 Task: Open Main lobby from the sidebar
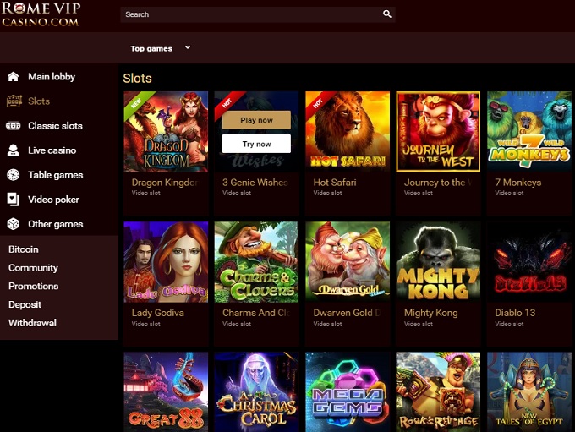tap(52, 77)
